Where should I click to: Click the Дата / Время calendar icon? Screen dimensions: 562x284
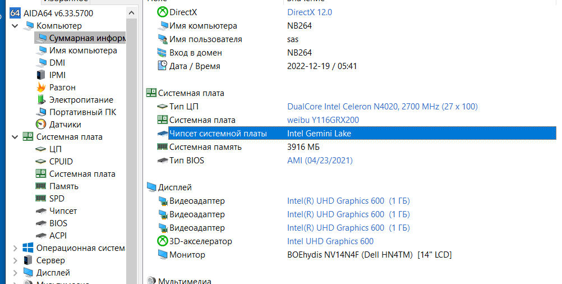coord(163,66)
